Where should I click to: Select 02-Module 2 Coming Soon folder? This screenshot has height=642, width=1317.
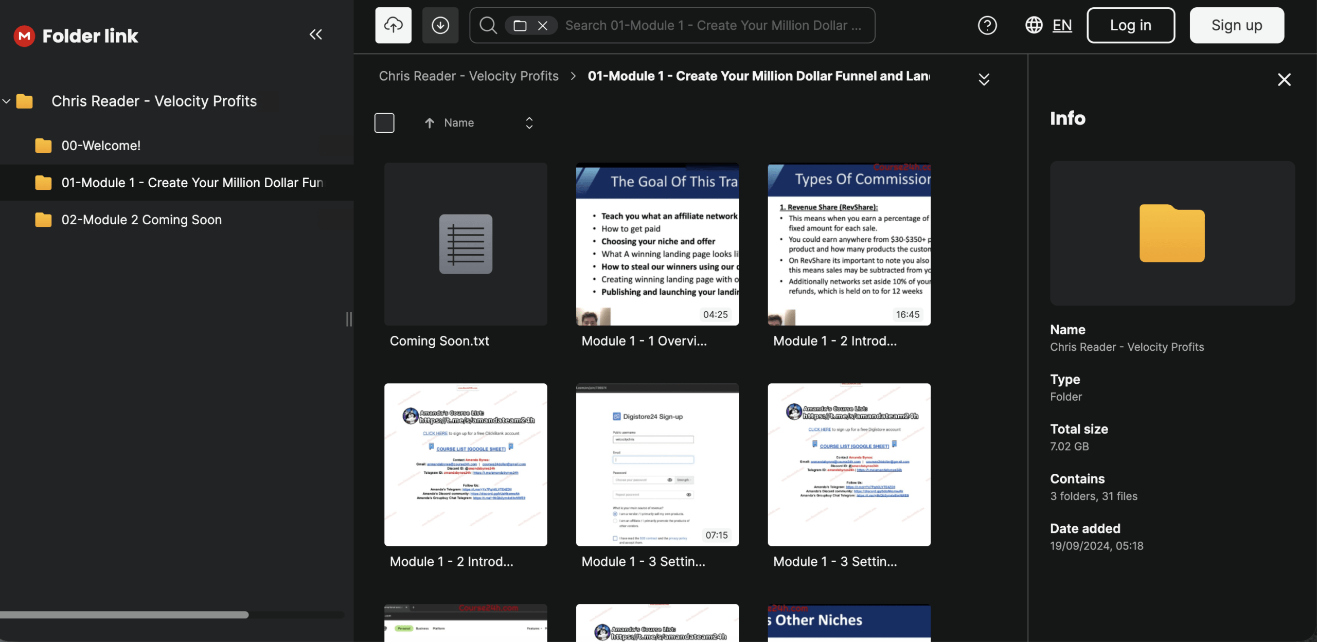(141, 220)
